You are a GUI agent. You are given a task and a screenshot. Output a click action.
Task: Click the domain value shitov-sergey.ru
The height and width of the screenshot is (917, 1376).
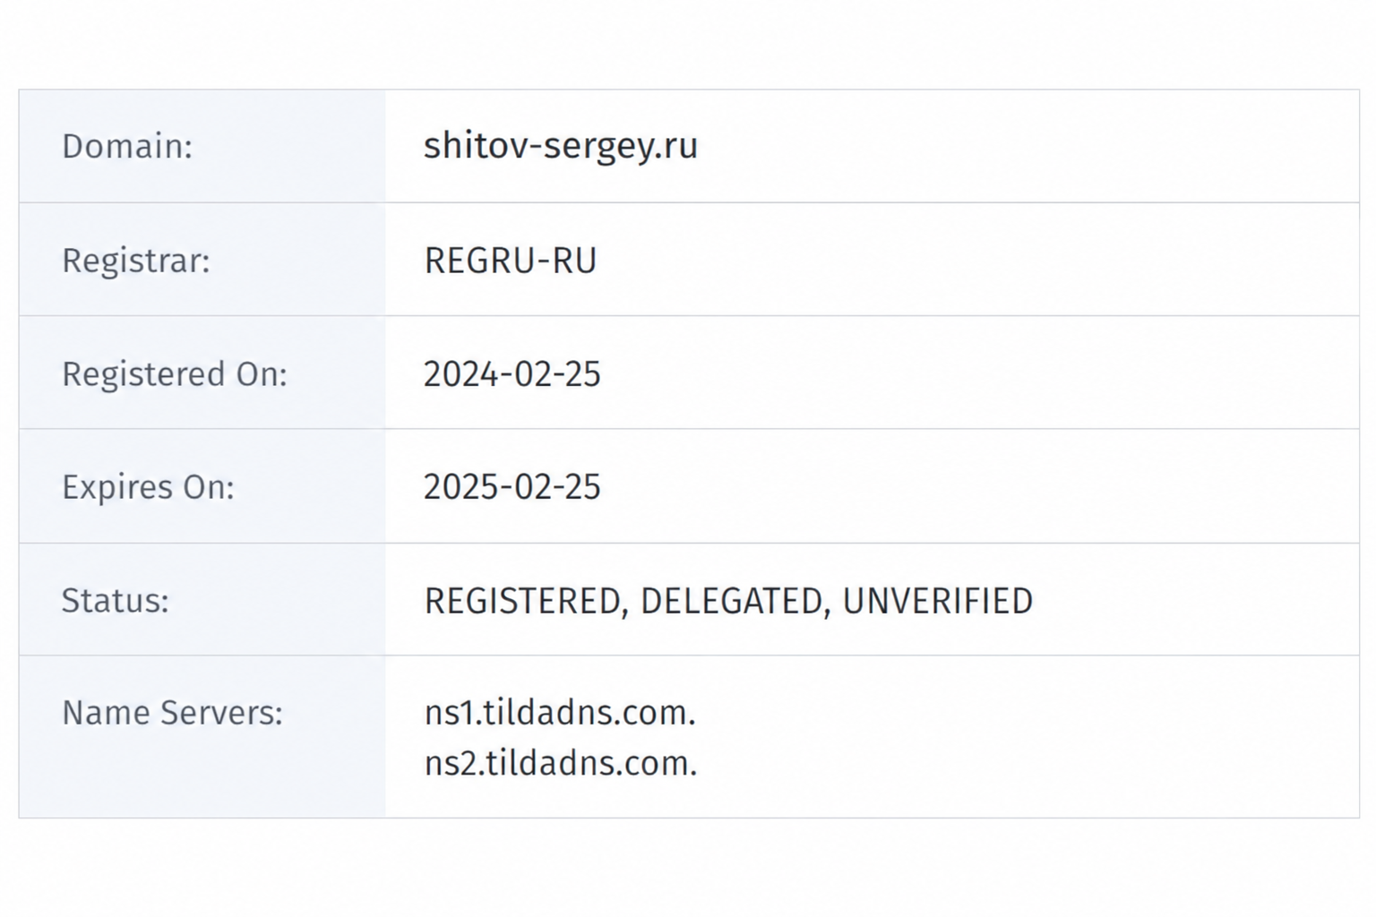tap(561, 146)
